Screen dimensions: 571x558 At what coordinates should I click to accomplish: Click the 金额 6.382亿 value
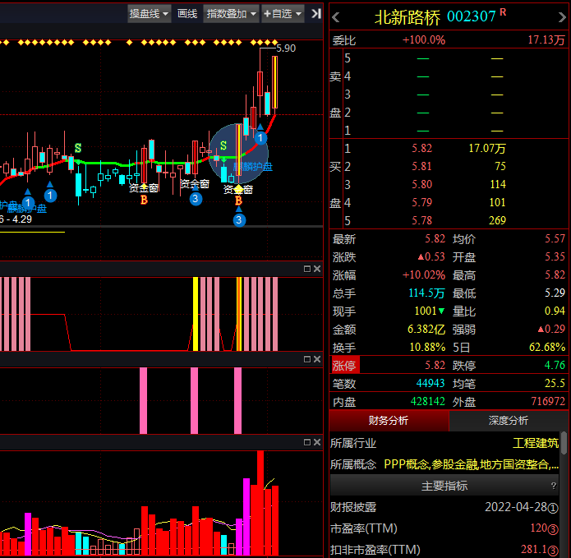(x=426, y=330)
